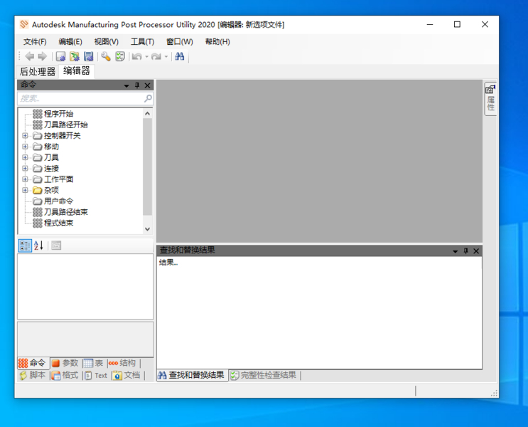Click the back arrow toolbar icon
528x427 pixels.
point(30,56)
